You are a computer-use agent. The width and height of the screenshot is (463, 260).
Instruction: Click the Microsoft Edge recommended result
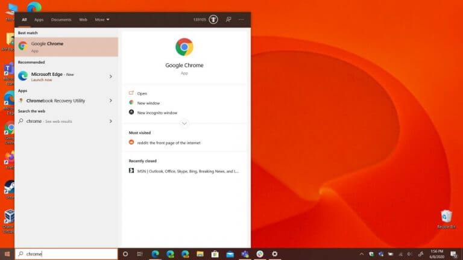pos(66,76)
